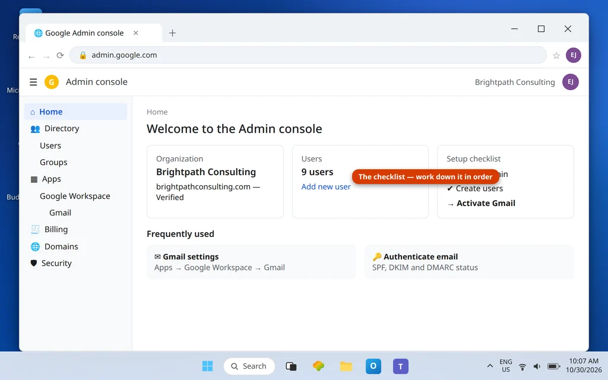Open Apps in the sidebar
The width and height of the screenshot is (608, 380).
point(75,179)
